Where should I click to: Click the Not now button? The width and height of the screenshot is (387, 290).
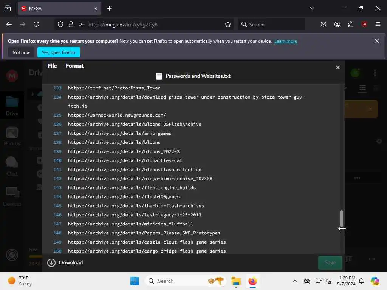[x=21, y=52]
